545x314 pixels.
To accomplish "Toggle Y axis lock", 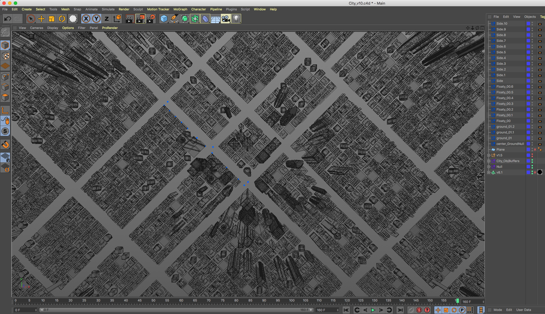I will coord(96,19).
